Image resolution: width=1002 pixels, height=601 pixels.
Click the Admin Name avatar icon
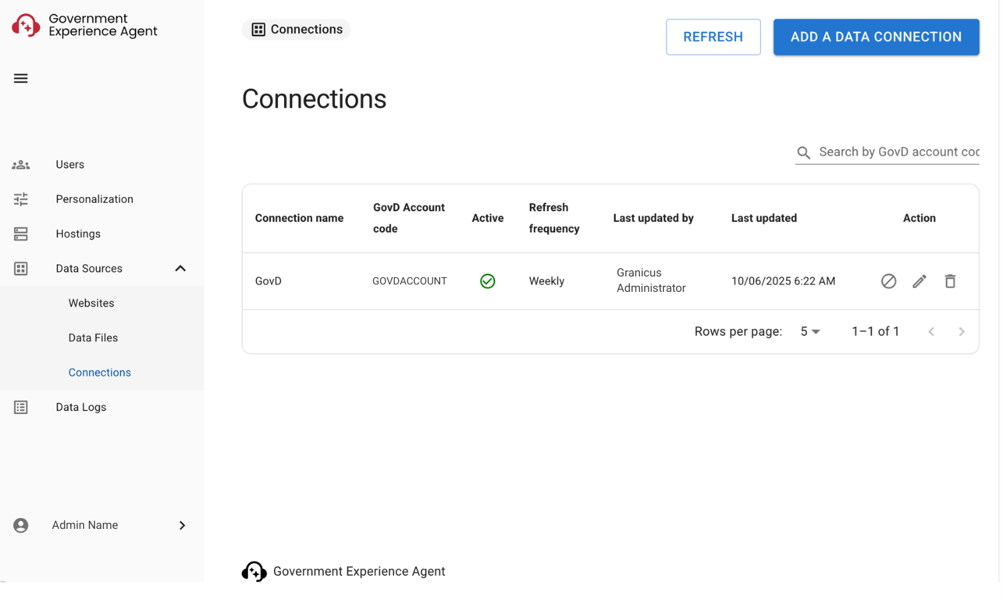click(x=21, y=526)
